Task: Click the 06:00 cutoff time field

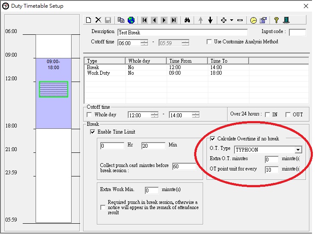Action: pyautogui.click(x=129, y=43)
